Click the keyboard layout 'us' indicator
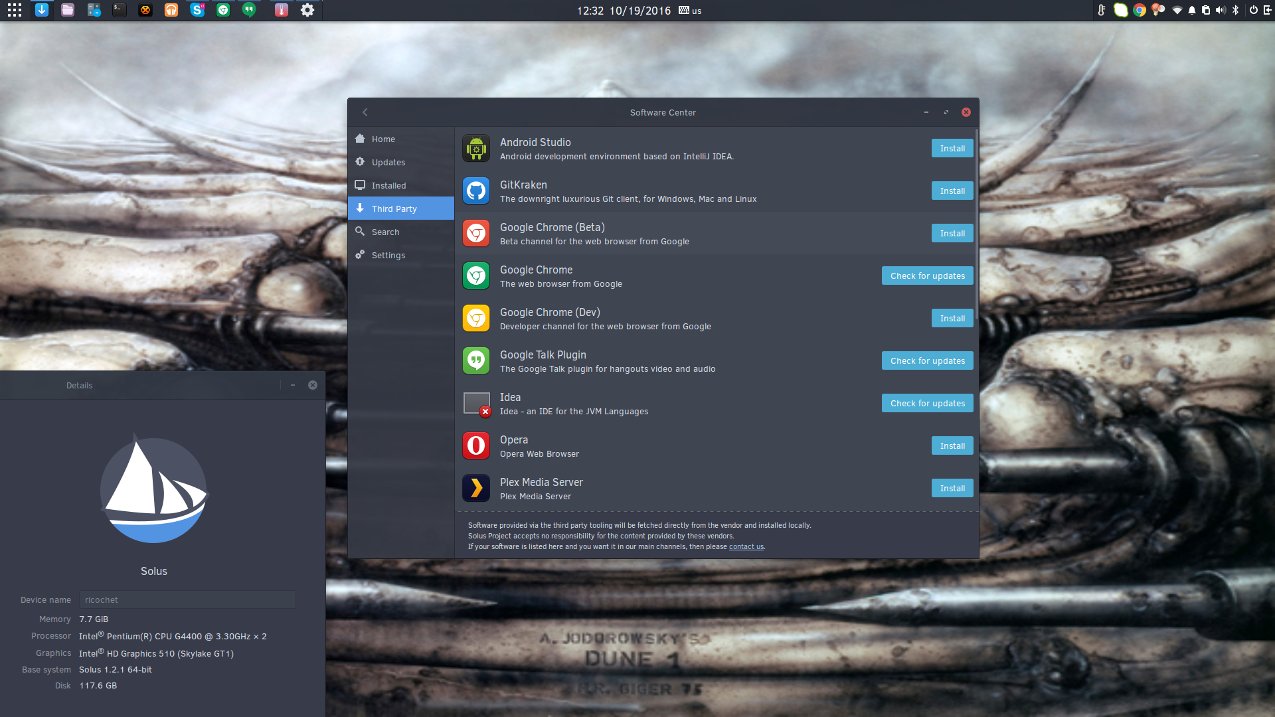 (x=691, y=11)
